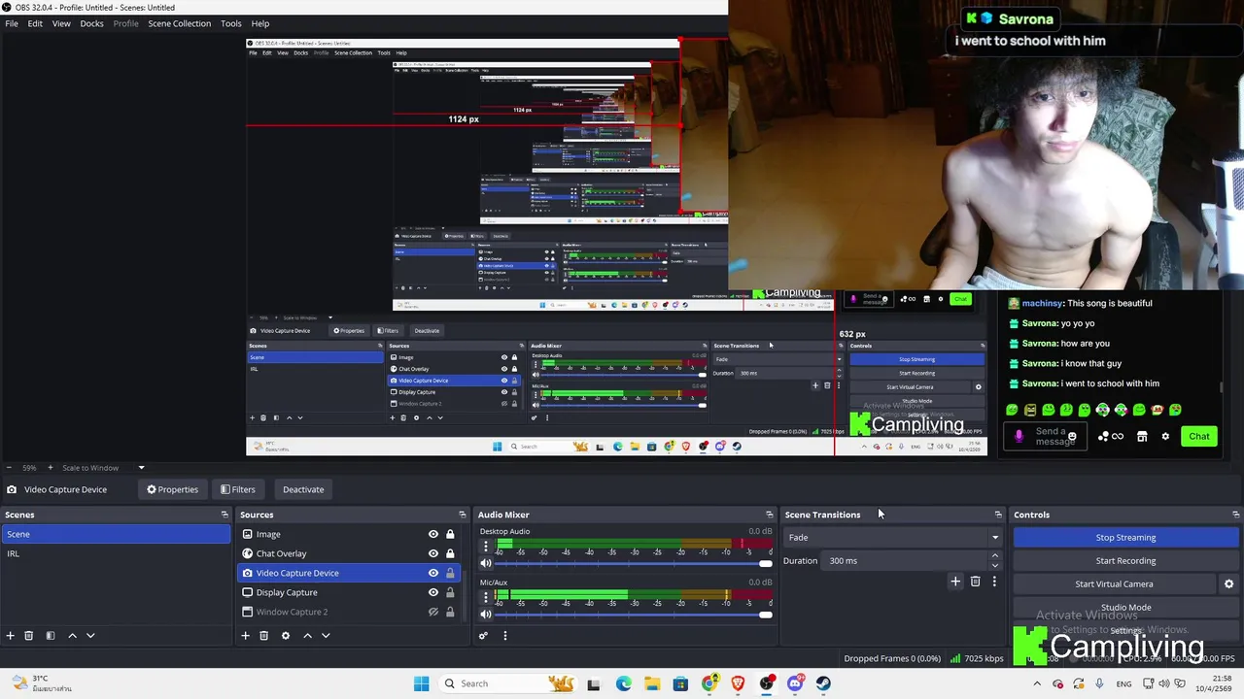Image resolution: width=1244 pixels, height=699 pixels.
Task: Open the Tools menu
Action: click(231, 23)
